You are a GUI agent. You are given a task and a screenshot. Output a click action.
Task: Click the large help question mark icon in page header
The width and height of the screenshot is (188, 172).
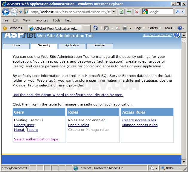point(177,35)
